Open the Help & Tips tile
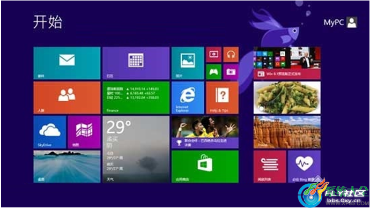 pos(223,98)
